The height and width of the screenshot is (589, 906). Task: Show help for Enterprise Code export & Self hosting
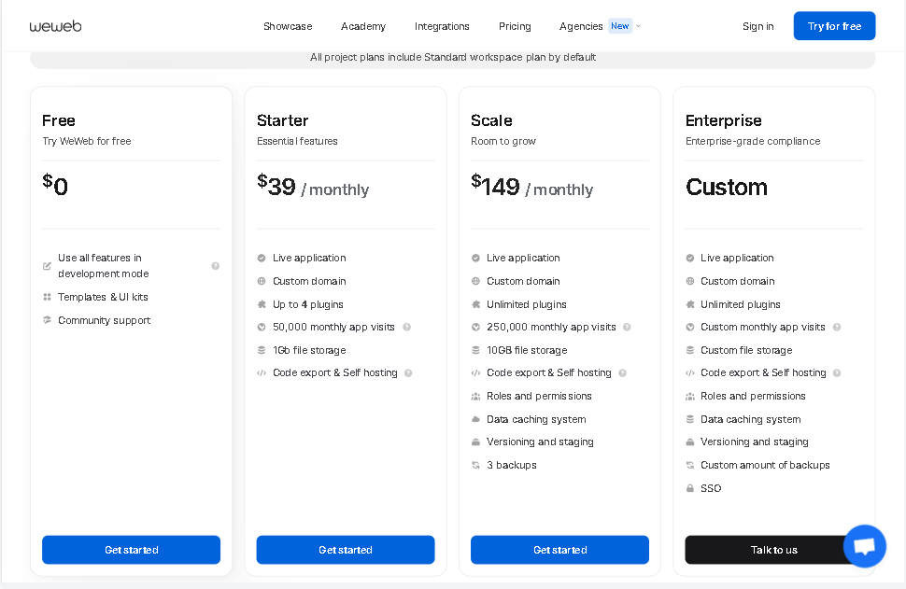click(x=837, y=373)
